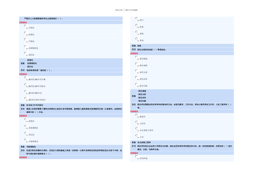Click question 2 text about 政府职责阶段
The height and width of the screenshot is (179, 253).
point(39,70)
